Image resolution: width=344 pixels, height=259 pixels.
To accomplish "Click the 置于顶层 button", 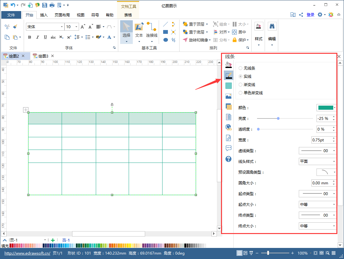I will click(x=195, y=24).
